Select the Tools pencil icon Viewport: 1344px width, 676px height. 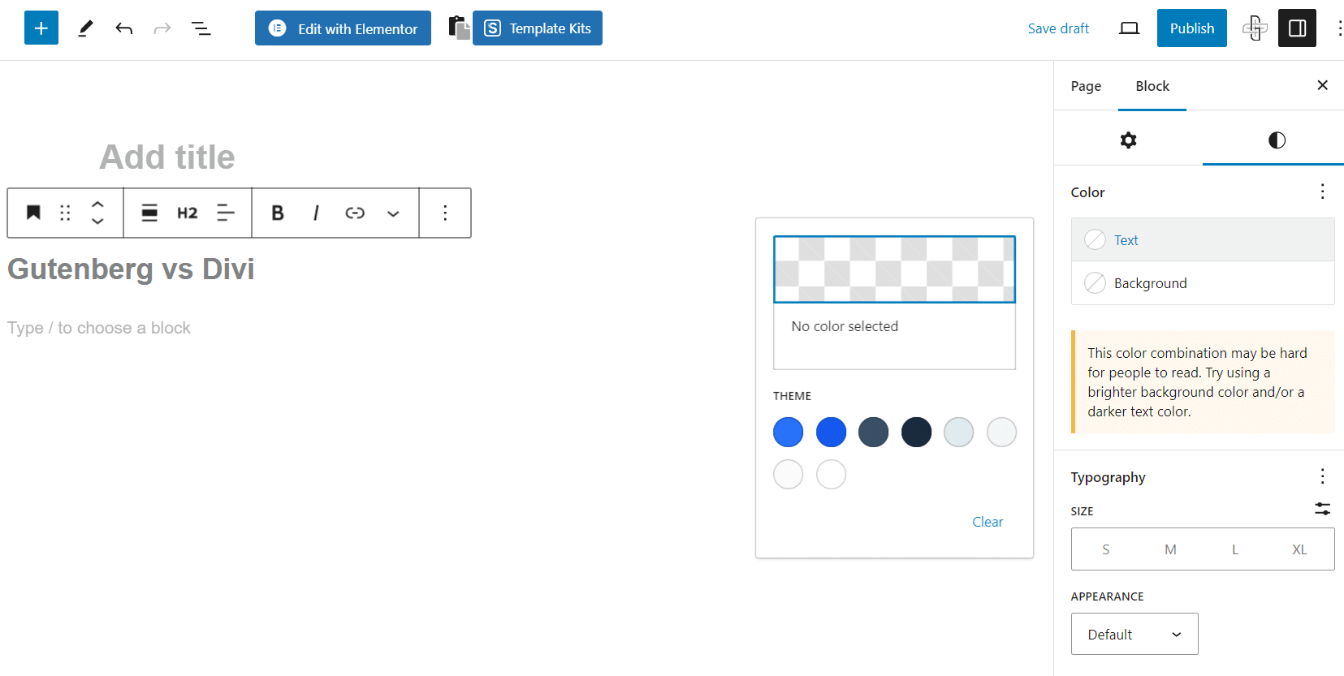click(85, 28)
